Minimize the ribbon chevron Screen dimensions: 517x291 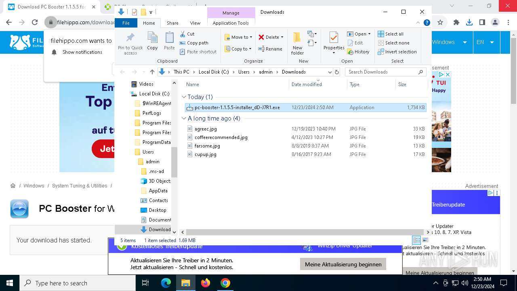[418, 23]
